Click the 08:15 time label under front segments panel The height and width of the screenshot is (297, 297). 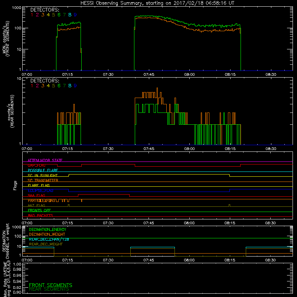230,75
